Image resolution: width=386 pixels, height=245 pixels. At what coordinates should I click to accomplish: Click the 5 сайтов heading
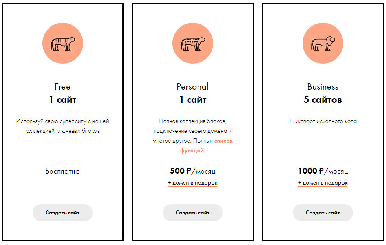pos(323,100)
